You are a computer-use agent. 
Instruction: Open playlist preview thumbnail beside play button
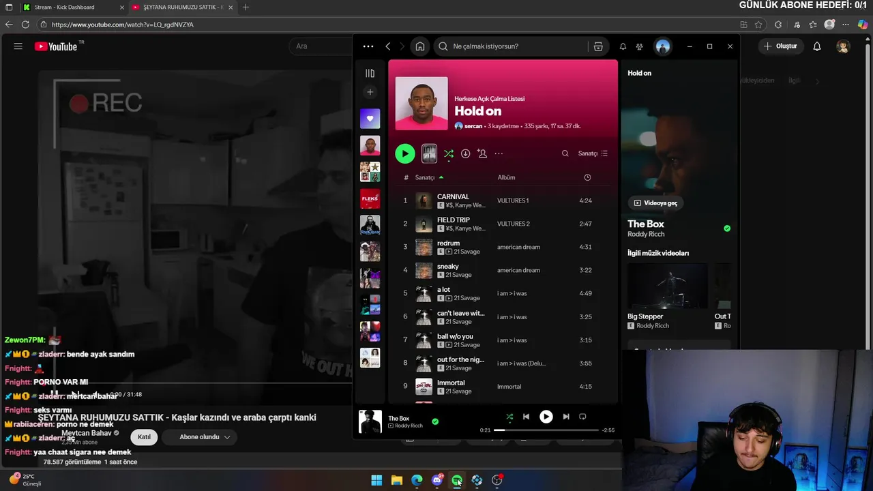[429, 153]
